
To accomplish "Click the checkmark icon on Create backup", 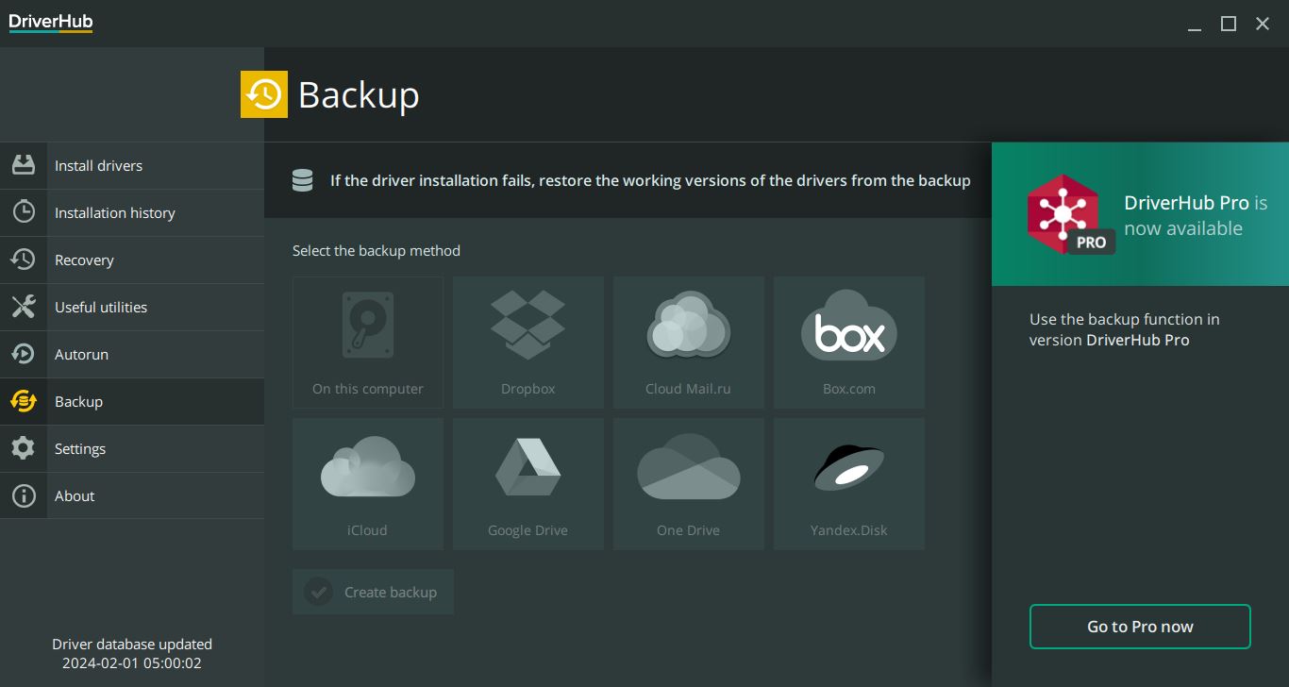I will (318, 592).
